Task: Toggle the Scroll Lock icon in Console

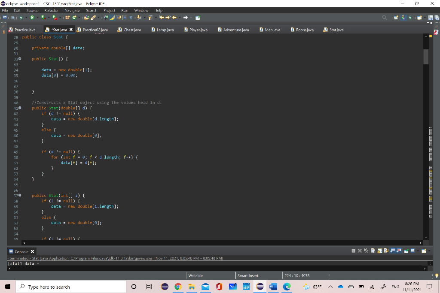Action: [x=380, y=251]
